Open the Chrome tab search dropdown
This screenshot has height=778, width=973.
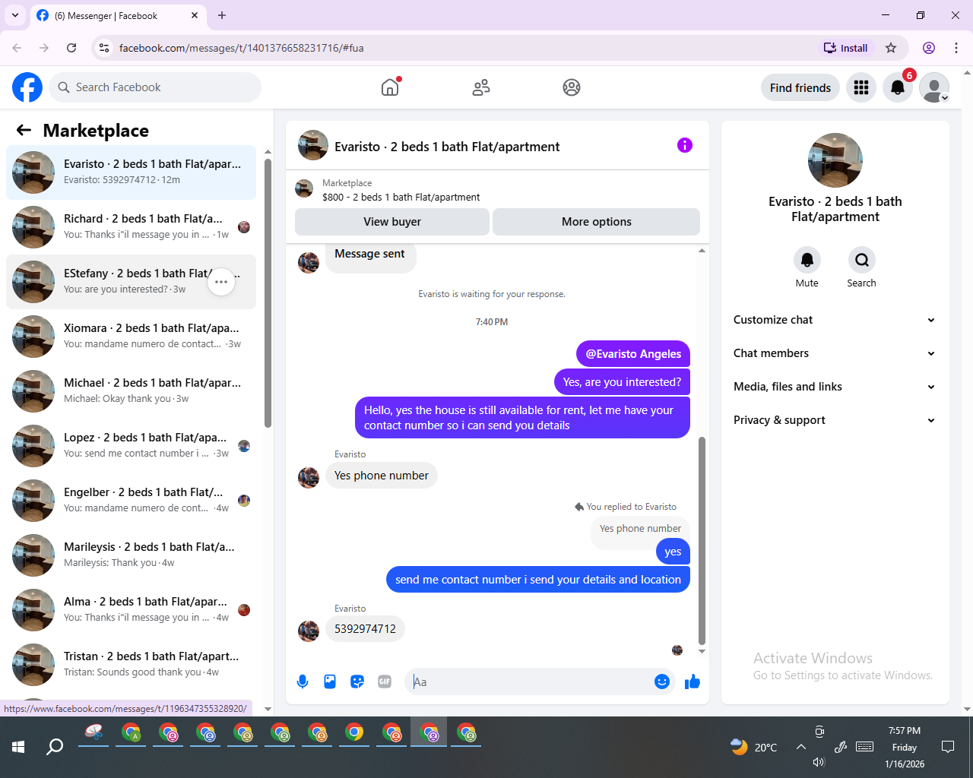point(14,15)
